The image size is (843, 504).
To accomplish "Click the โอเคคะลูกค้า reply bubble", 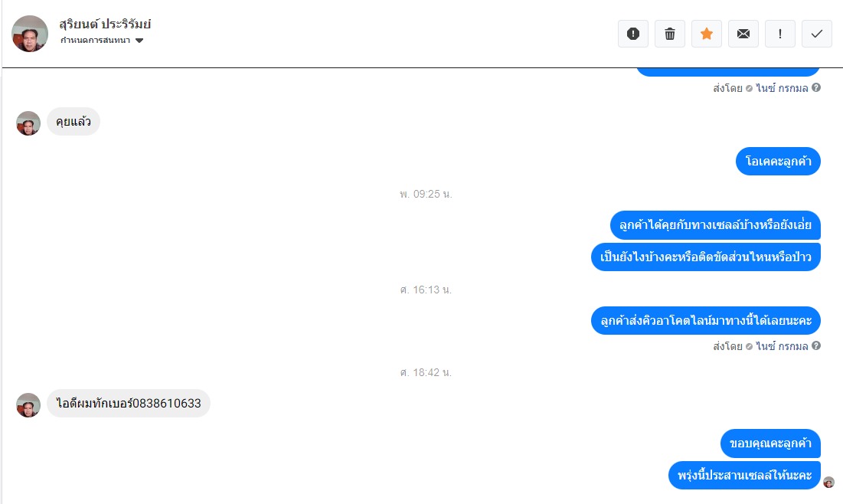I will [778, 161].
